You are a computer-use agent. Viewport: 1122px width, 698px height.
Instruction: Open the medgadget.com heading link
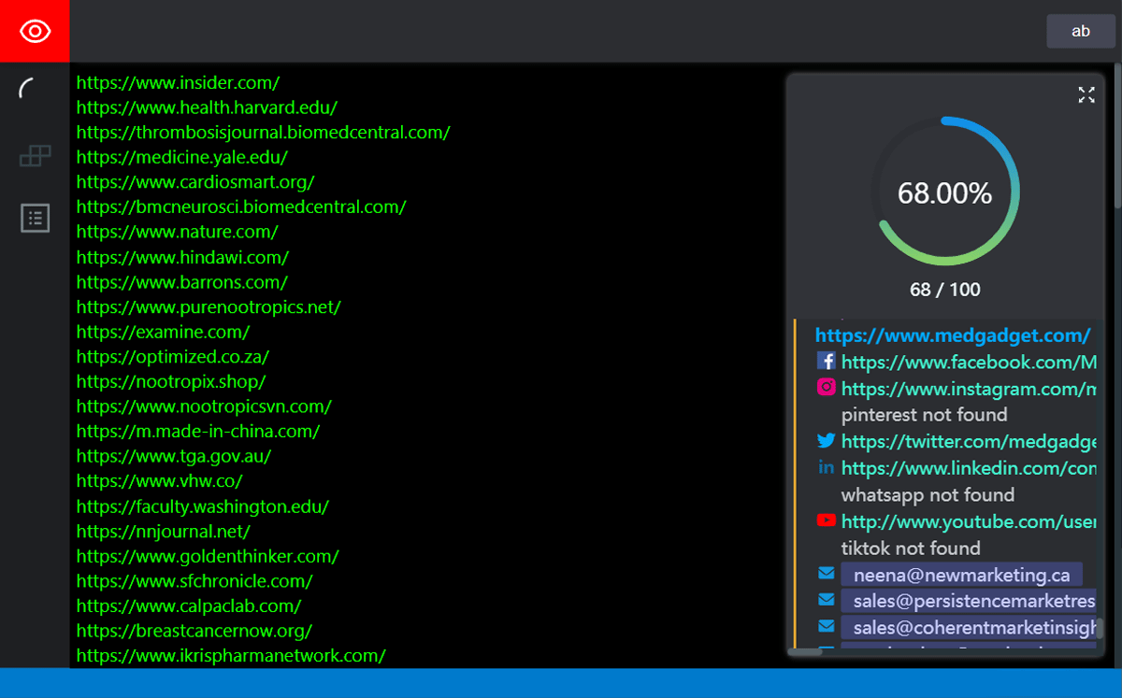(953, 335)
